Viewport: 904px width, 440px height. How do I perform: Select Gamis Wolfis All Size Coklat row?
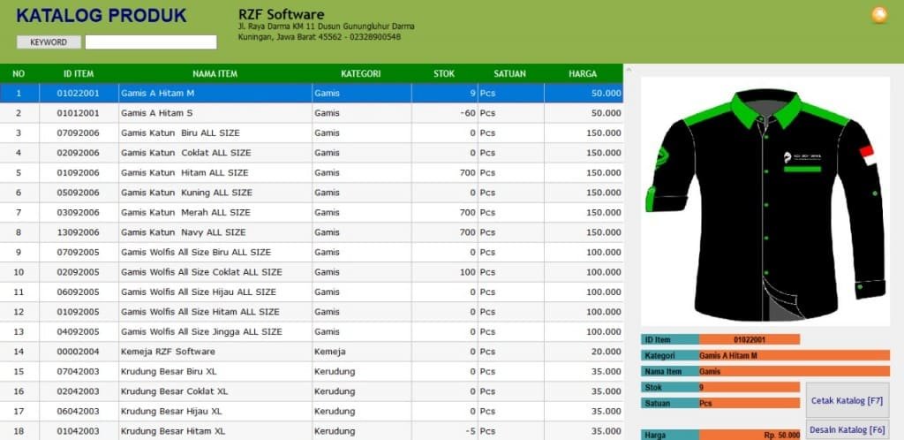312,272
